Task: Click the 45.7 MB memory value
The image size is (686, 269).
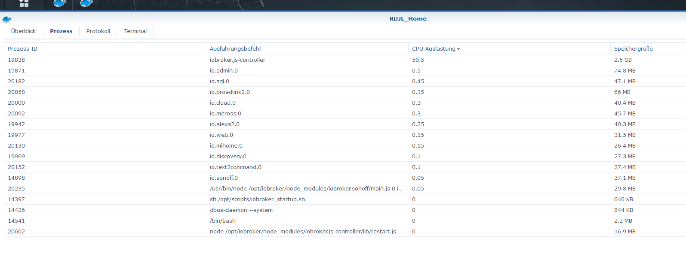Action: [625, 114]
